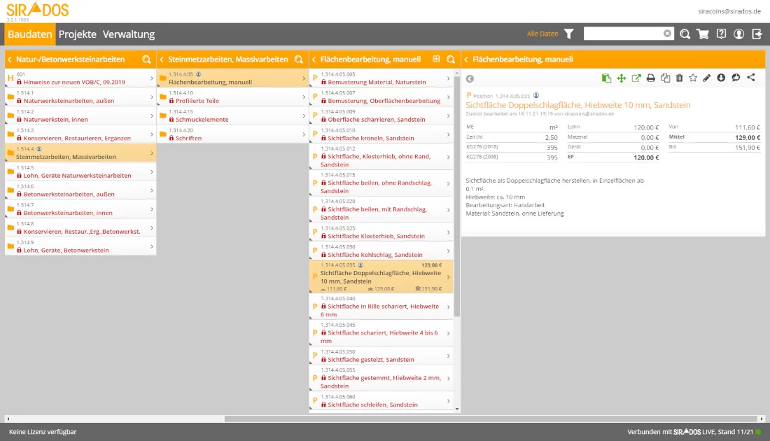Open the shopping cart
This screenshot has width=770, height=441.
(x=703, y=34)
